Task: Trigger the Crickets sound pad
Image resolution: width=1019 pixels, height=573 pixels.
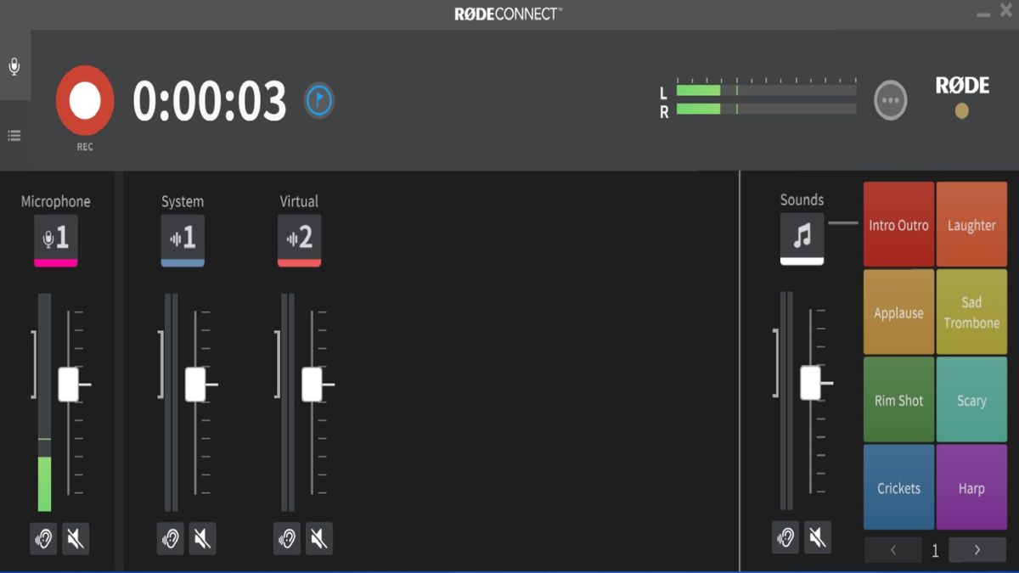Action: point(898,488)
